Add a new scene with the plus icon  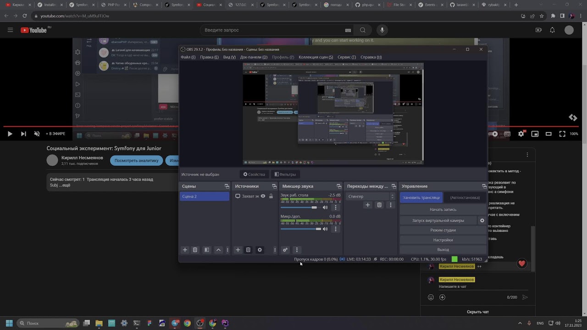(x=185, y=250)
